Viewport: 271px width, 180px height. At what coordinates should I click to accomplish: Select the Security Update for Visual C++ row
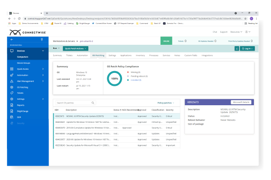(x=117, y=145)
